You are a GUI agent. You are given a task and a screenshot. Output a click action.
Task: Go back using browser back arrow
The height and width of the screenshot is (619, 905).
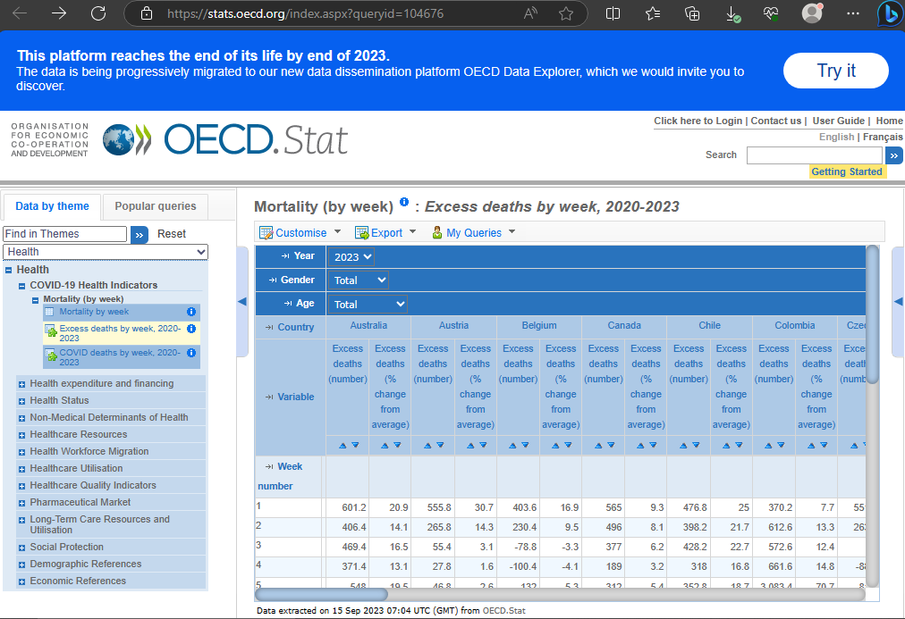(20, 13)
